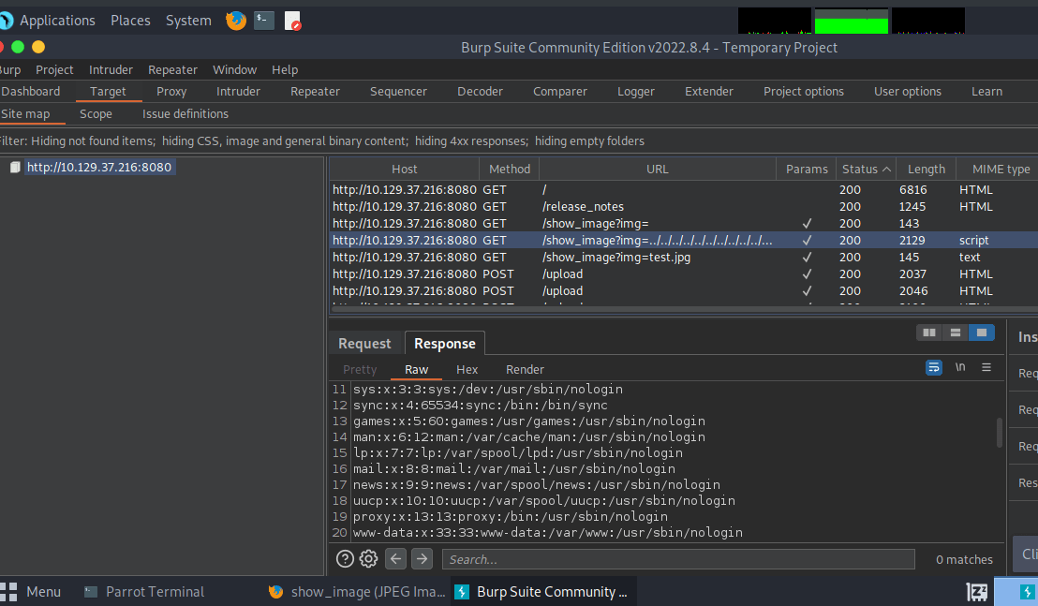Open the site map filter bar settings
This screenshot has width=1038, height=606.
pyautogui.click(x=519, y=140)
